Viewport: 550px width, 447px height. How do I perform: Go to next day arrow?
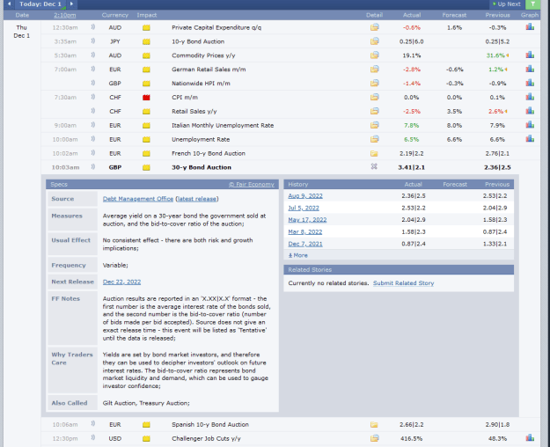coord(71,4)
